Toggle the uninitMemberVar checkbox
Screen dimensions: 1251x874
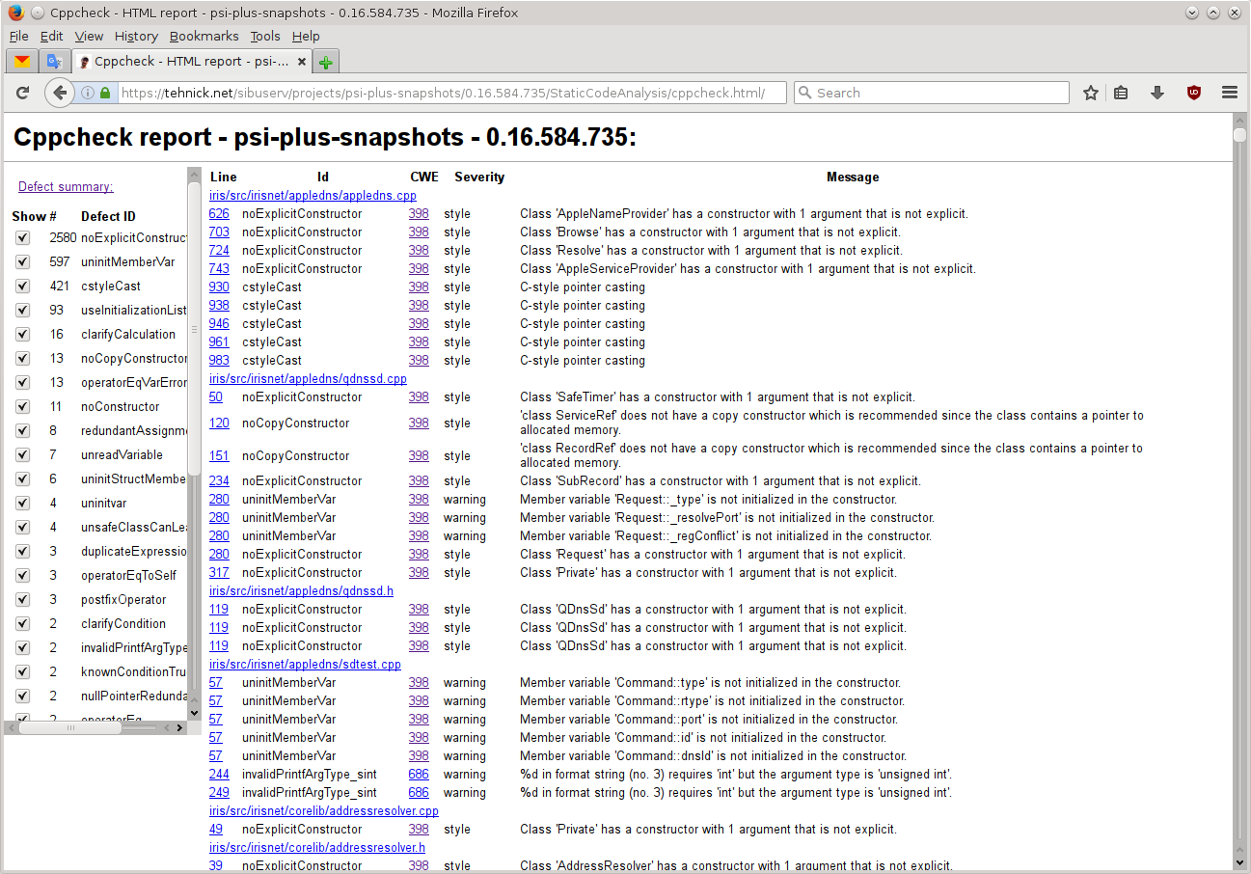[x=23, y=261]
